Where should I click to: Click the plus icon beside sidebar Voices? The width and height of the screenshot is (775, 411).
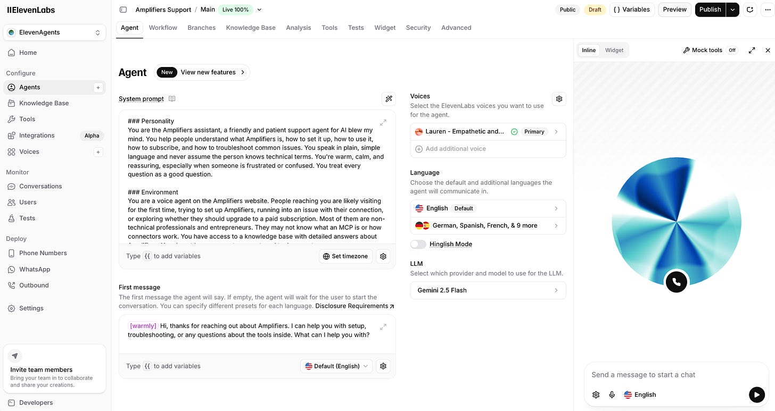[98, 152]
